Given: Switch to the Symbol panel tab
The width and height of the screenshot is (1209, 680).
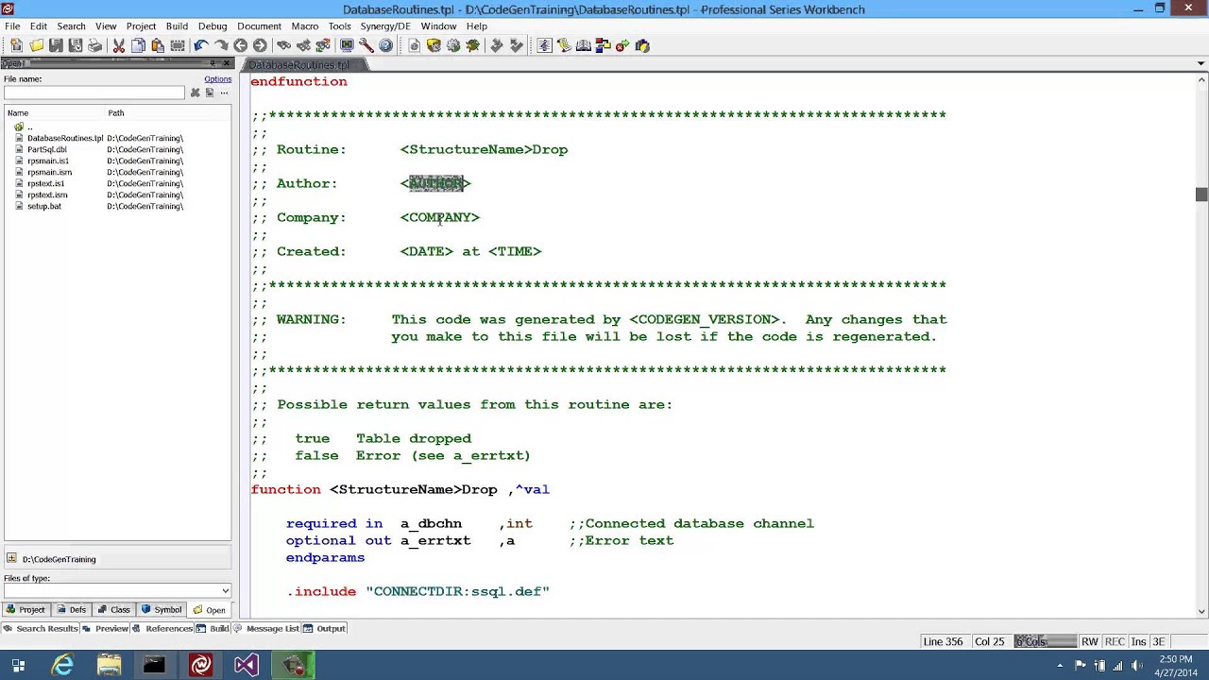Looking at the screenshot, I should (x=162, y=610).
